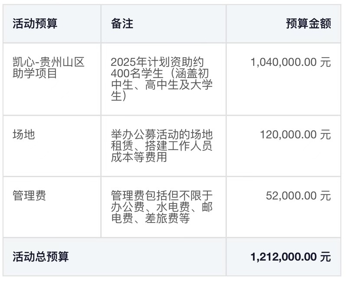Select the 52,000.00 元 amount cell
This screenshot has width=347, height=288.
coord(298,196)
